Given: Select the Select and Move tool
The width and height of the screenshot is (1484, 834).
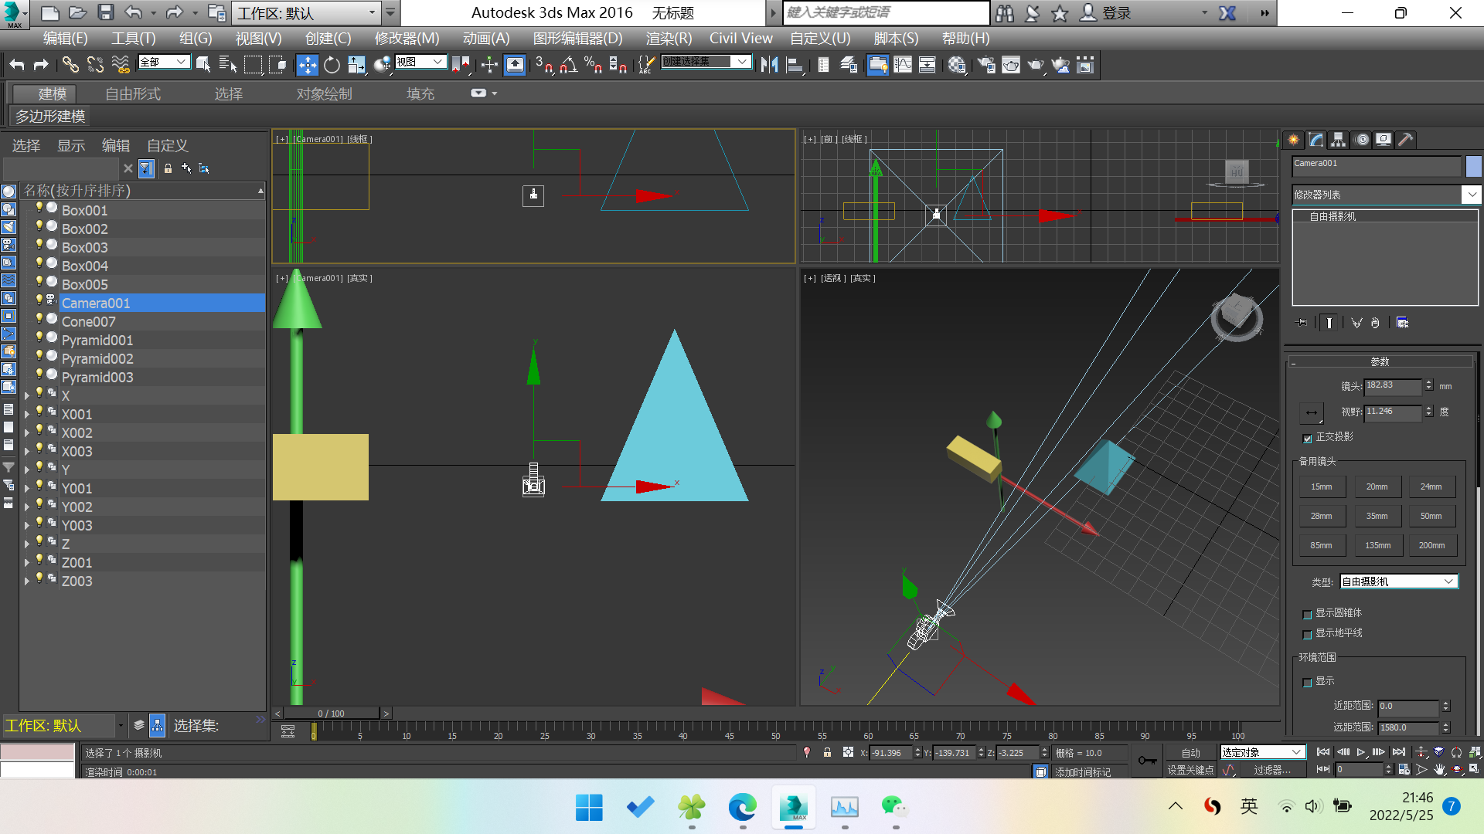Looking at the screenshot, I should pos(308,65).
